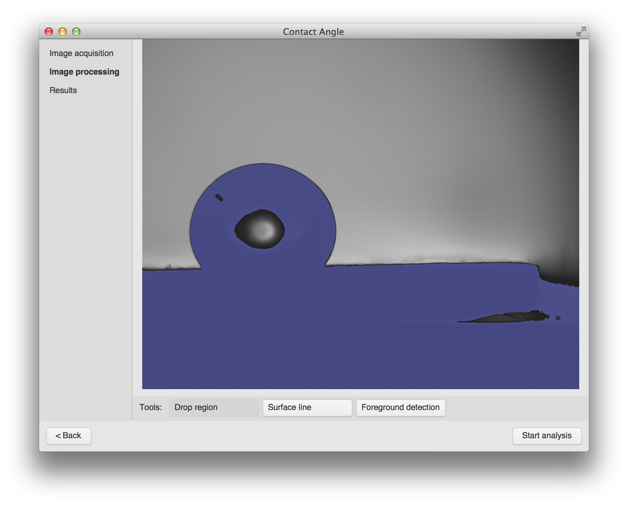Image resolution: width=628 pixels, height=506 pixels.
Task: Click the bright reflection spot inside the droplet
Action: [x=262, y=230]
